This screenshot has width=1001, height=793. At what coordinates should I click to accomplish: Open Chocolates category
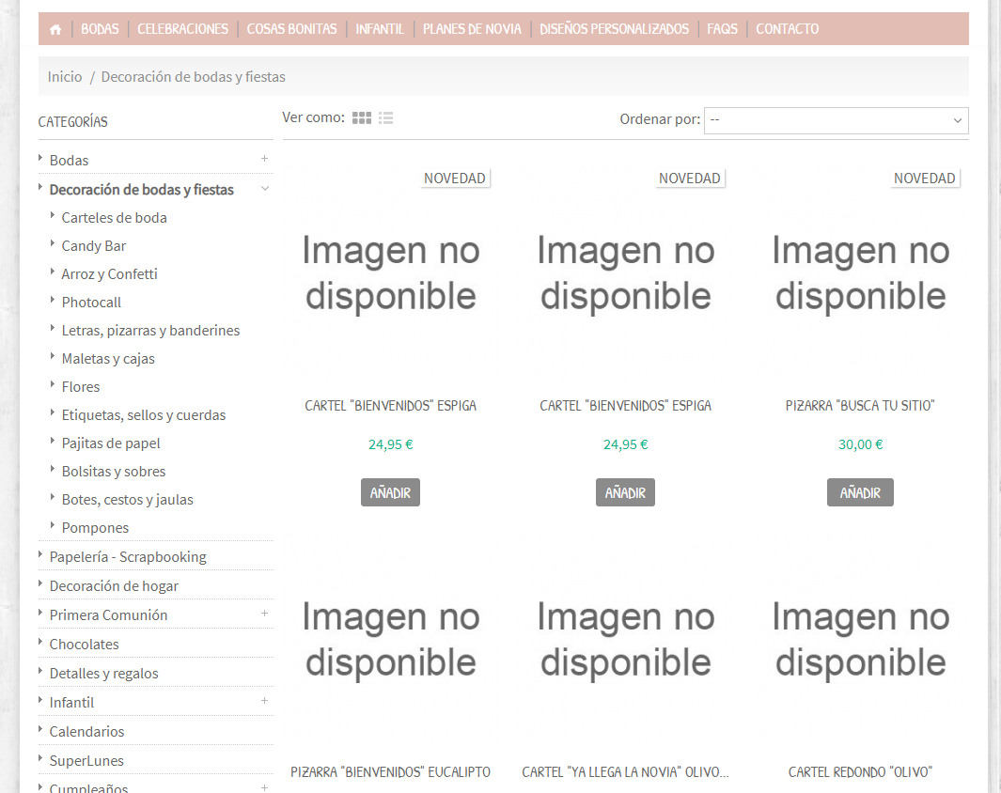pos(85,645)
